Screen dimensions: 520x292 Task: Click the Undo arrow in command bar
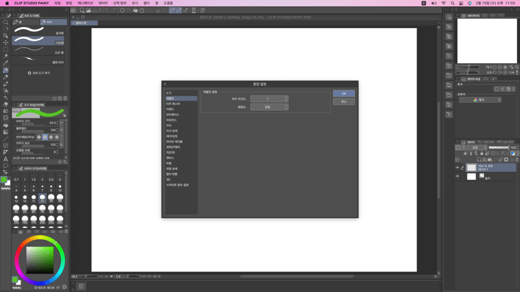point(107,10)
